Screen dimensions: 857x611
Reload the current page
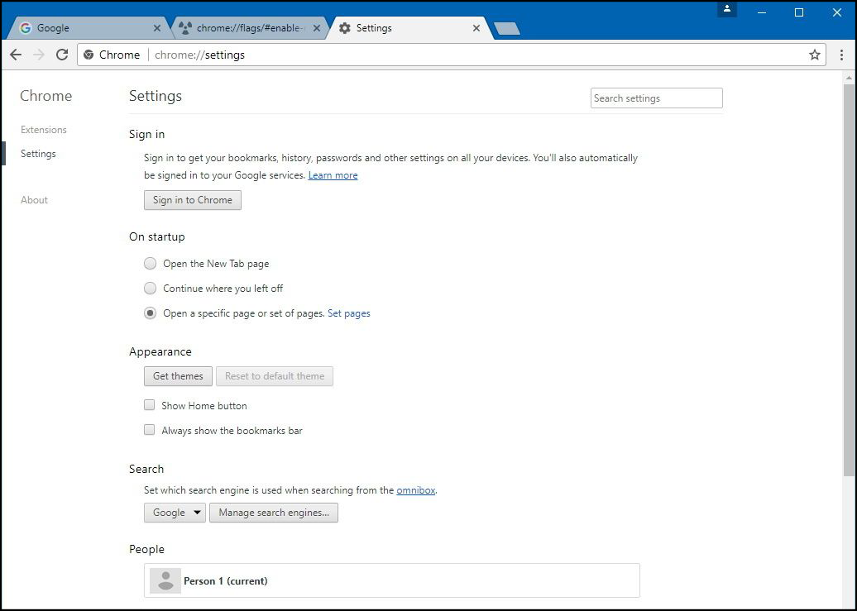[62, 55]
